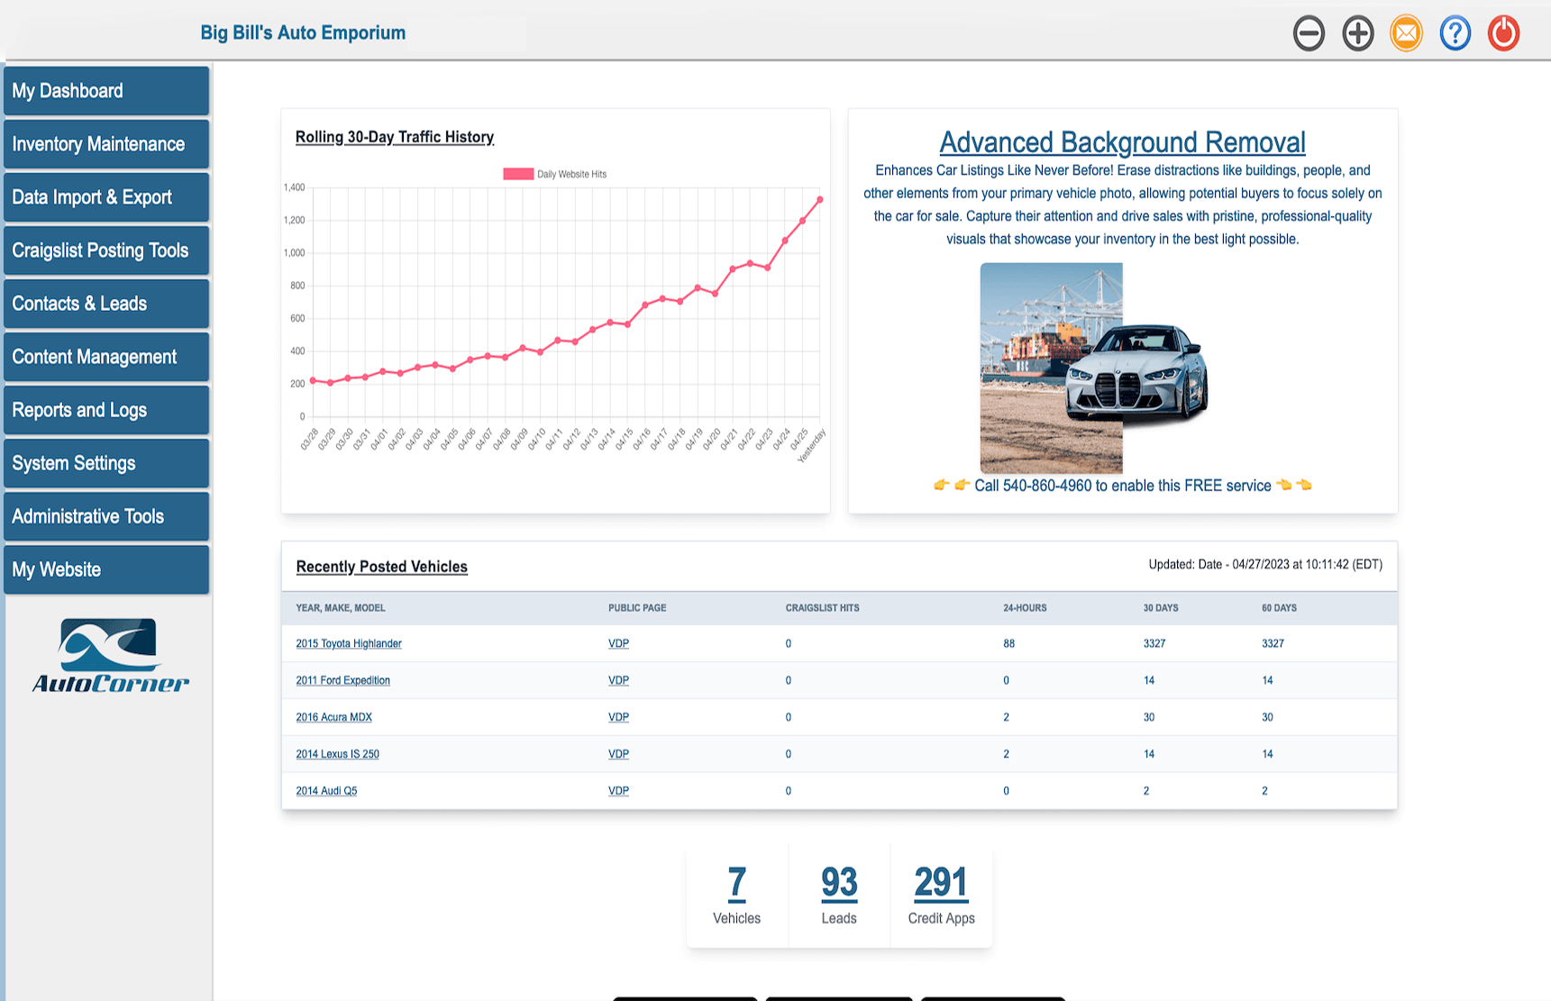Open VDP link for Toyota Highlander
Image resolution: width=1551 pixels, height=1001 pixels.
point(618,643)
